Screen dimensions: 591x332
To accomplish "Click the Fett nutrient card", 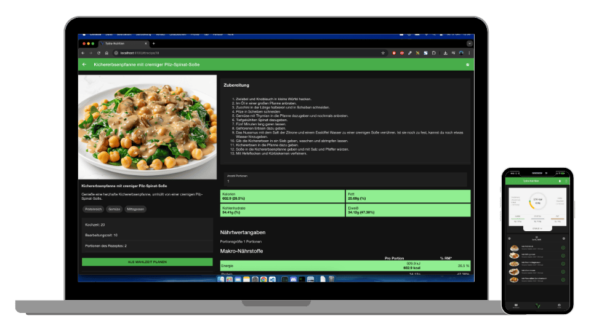I will coord(408,197).
